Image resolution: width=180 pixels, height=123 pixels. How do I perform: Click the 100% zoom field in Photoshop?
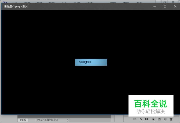click(x=23, y=120)
